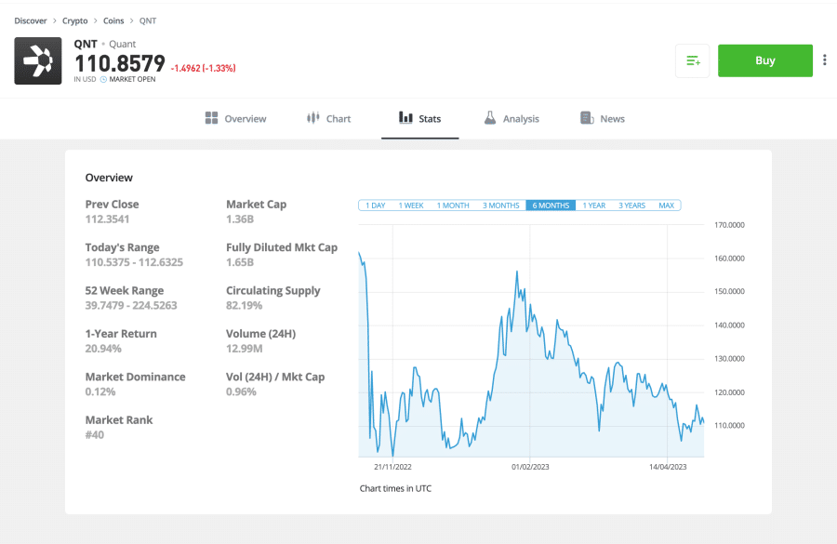This screenshot has width=837, height=544.
Task: Click the 110.0000 price axis label
Action: coord(729,426)
